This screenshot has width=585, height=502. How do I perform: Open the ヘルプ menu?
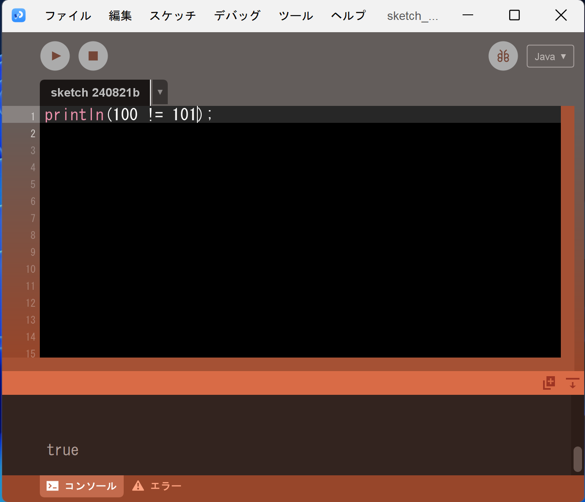pyautogui.click(x=348, y=16)
